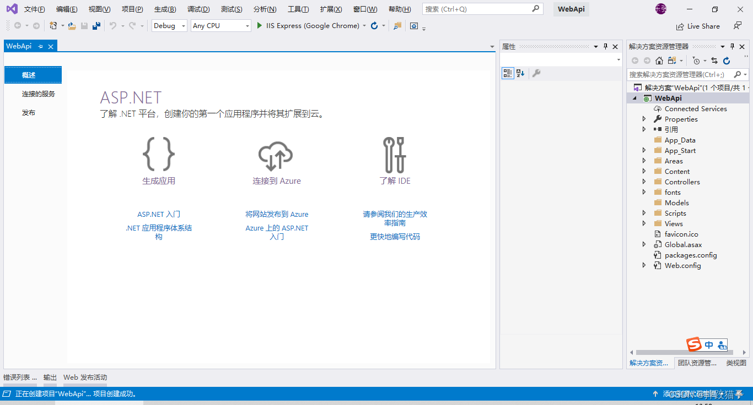This screenshot has height=405, width=753.
Task: Open the Azure 上的 ASP.NET 入门 link
Action: [277, 232]
